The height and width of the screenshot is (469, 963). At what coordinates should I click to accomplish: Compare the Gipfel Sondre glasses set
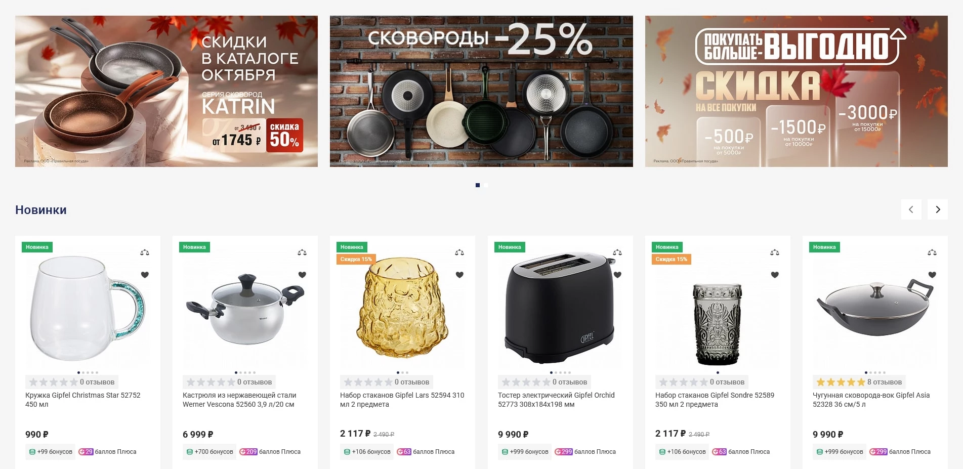775,252
